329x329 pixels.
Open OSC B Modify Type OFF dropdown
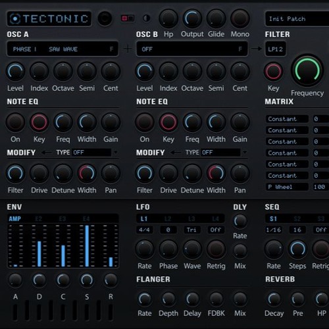tap(224, 153)
